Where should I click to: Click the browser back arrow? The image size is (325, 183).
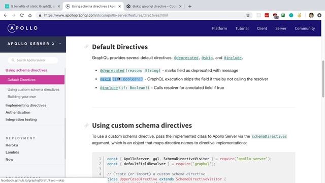[6, 15]
